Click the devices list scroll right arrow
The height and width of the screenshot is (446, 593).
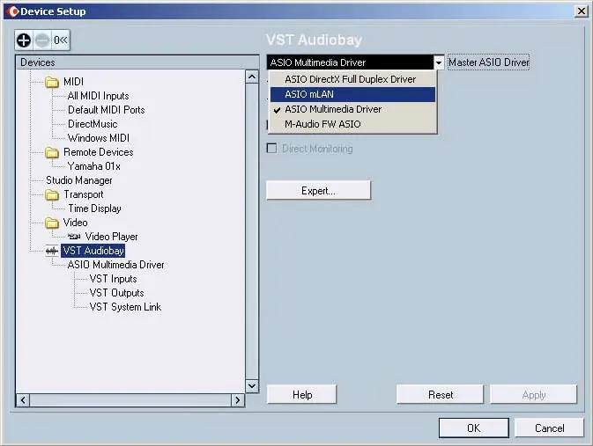point(238,400)
